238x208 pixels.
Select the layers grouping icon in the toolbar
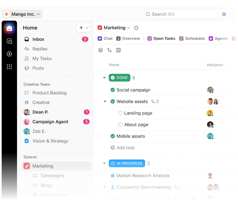point(100,50)
